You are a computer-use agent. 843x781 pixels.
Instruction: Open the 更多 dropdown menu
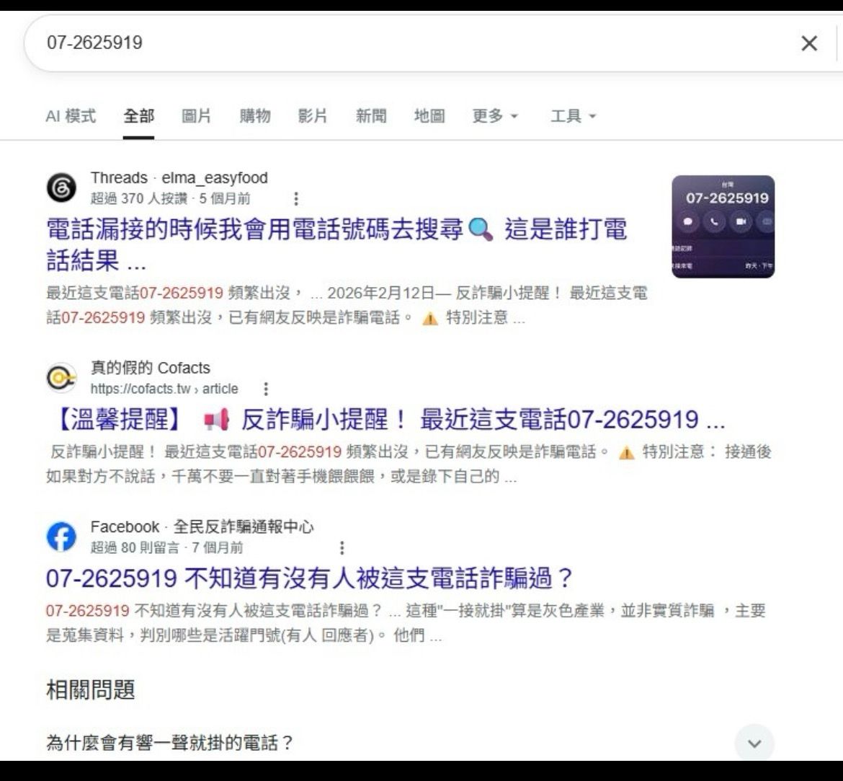[x=494, y=115]
